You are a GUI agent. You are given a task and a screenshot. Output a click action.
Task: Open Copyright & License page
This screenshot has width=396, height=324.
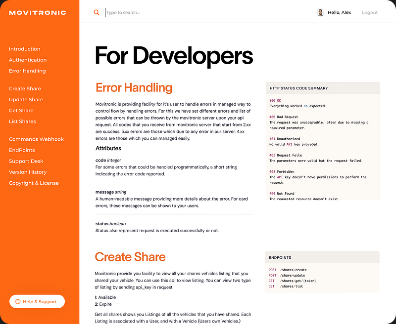click(x=34, y=183)
